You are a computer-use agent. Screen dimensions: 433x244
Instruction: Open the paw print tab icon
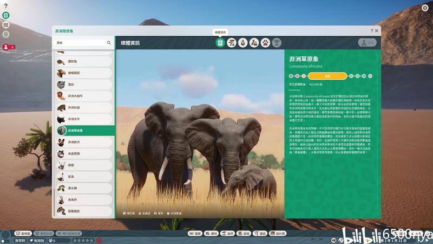tap(265, 43)
